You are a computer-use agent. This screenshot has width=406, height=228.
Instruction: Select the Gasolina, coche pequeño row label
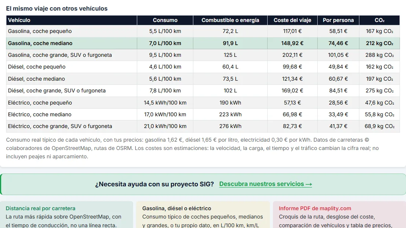tap(40, 31)
